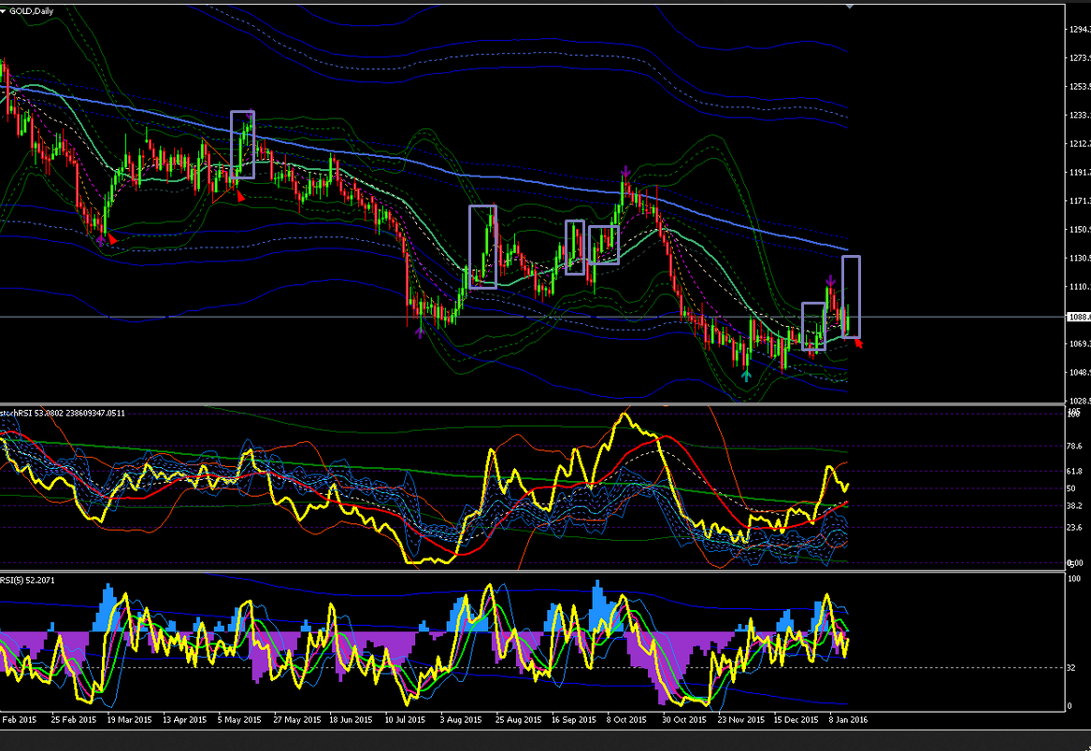This screenshot has width=1091, height=751.
Task: Click the 61.8 level on stochRSI scale
Action: pos(1075,472)
